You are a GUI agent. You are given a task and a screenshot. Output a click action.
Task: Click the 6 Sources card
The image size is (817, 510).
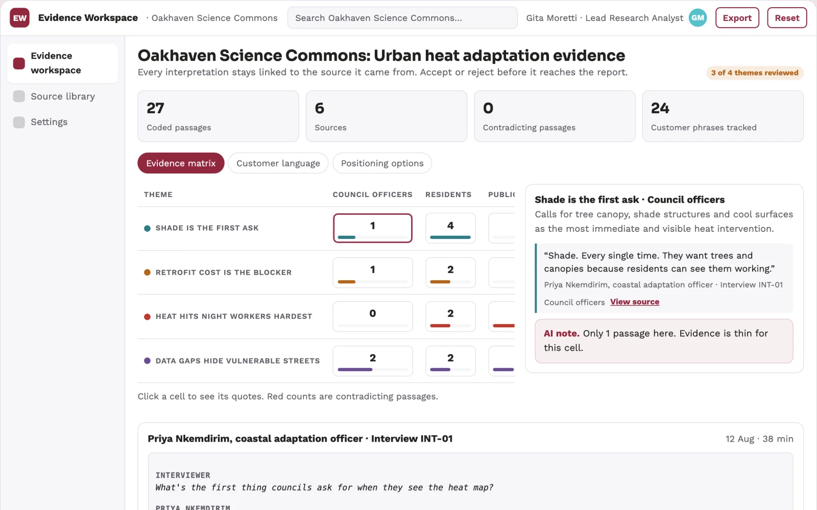(x=387, y=116)
